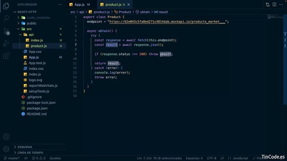287x161 pixels.
Task: Open the Run and Debug view
Action: pos(6,43)
